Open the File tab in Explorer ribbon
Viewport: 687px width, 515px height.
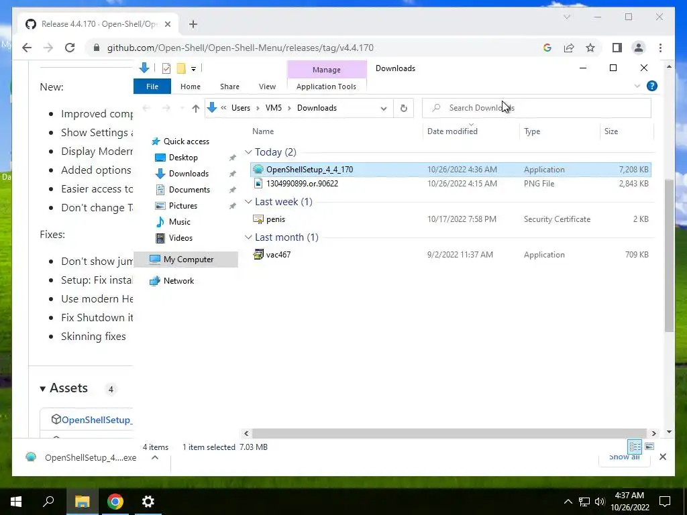[152, 87]
